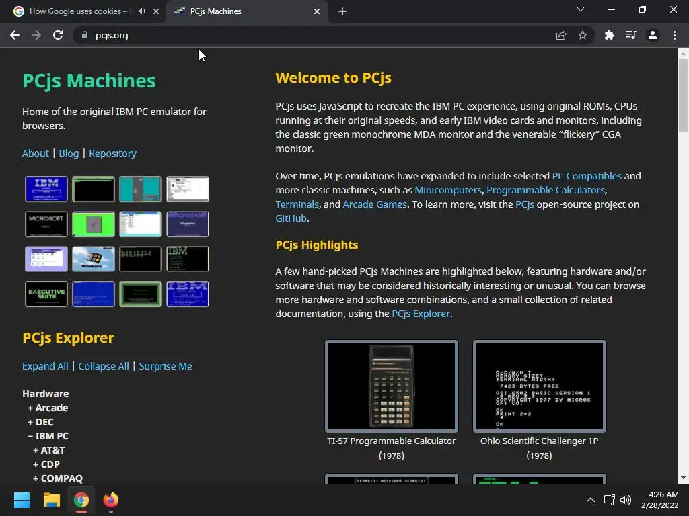Image resolution: width=689 pixels, height=516 pixels.
Task: Open the teal game screen thumbnail
Action: [x=140, y=189]
